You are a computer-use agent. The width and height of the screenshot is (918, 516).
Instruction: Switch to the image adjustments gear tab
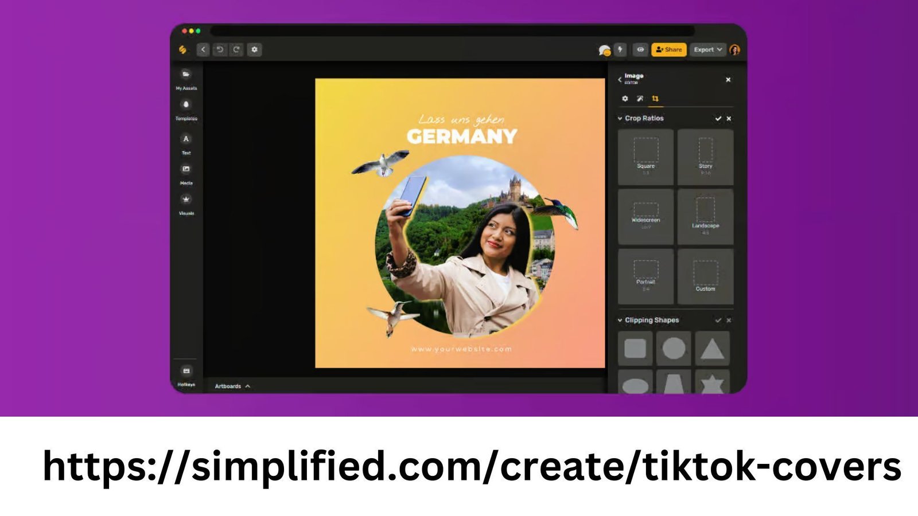(625, 99)
